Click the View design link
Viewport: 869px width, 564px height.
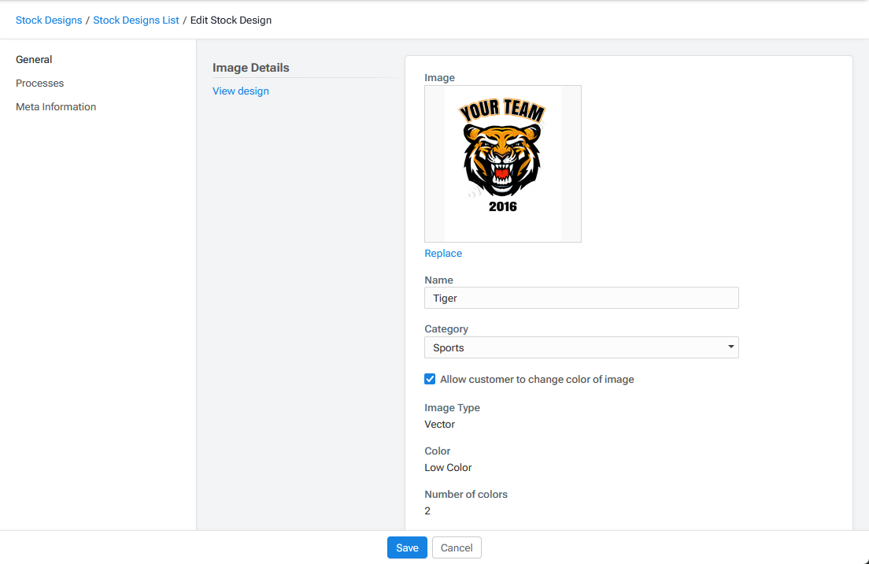coord(241,91)
